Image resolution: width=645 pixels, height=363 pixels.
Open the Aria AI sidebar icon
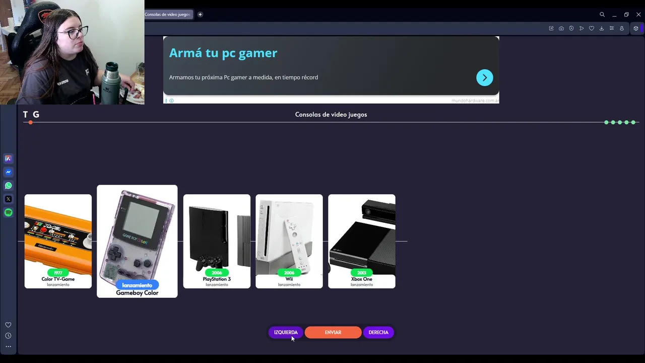[x=8, y=158]
